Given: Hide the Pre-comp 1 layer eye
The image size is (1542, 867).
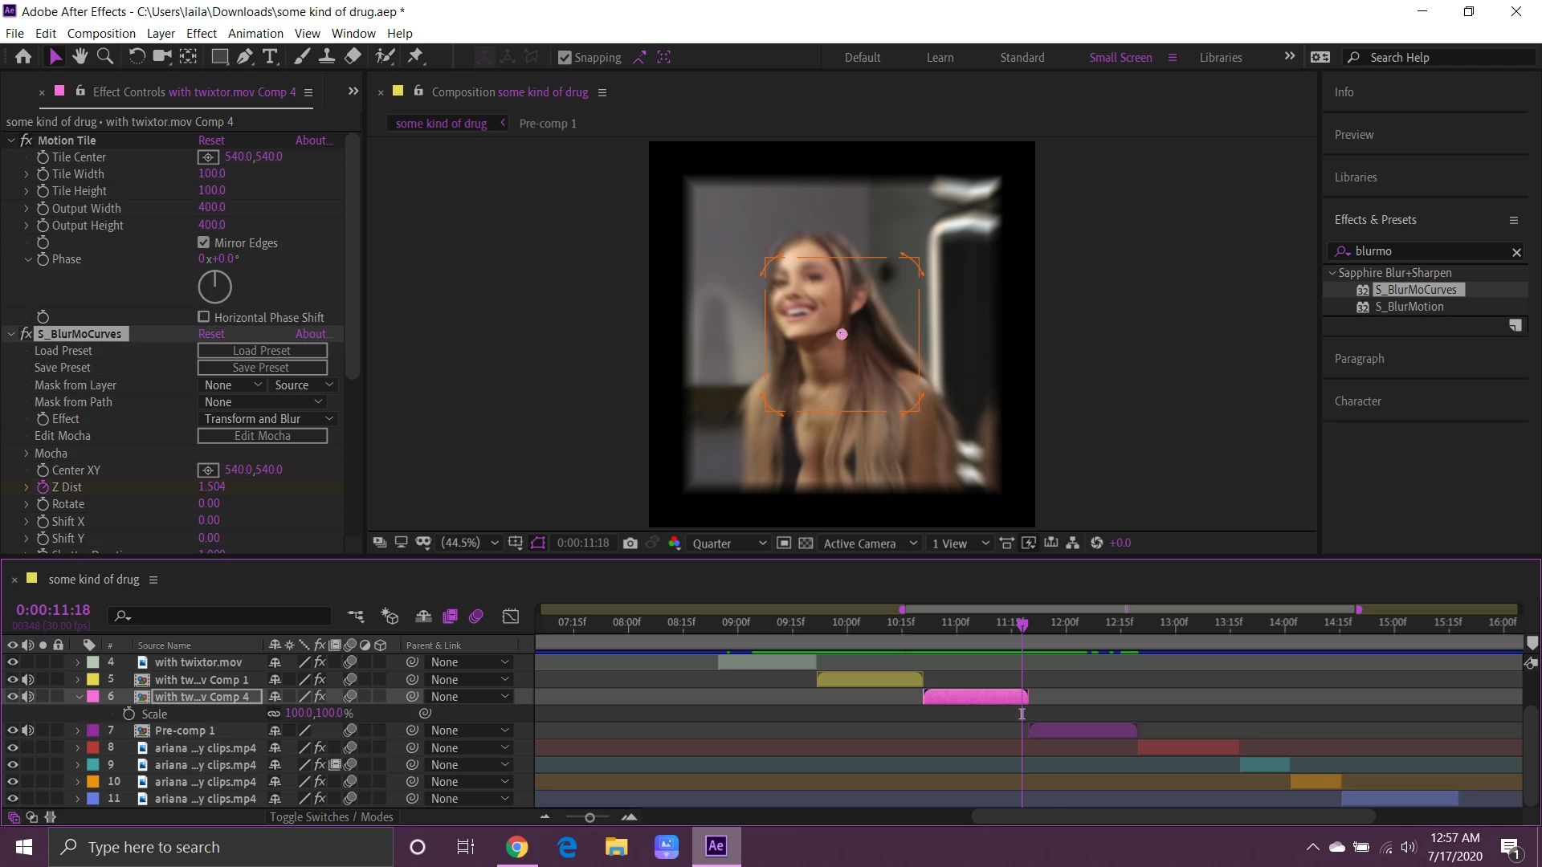Looking at the screenshot, I should pos(13,731).
